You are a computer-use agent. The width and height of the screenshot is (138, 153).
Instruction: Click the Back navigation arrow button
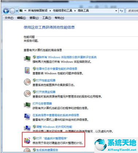(6, 11)
